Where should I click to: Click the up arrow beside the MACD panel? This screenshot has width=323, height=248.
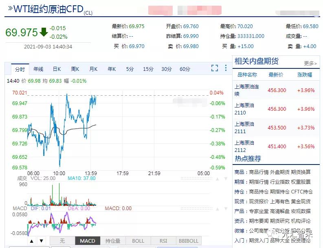click(218, 209)
